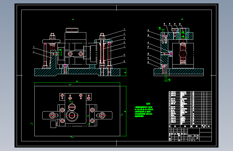Image resolution: width=233 pixels, height=151 pixels.
Task: Click the hatched base plate in the side section view
Action: coord(179,71)
